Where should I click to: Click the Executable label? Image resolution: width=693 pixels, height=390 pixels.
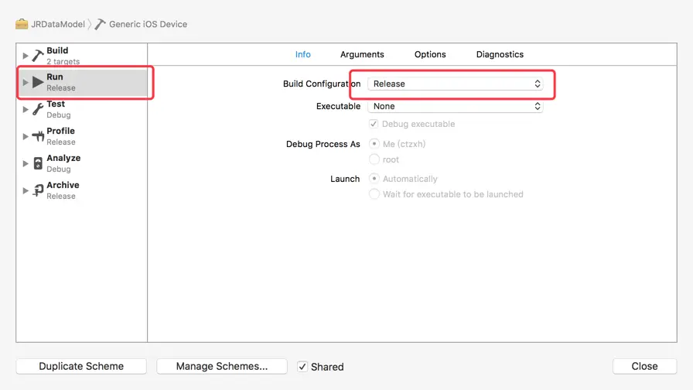(x=339, y=106)
